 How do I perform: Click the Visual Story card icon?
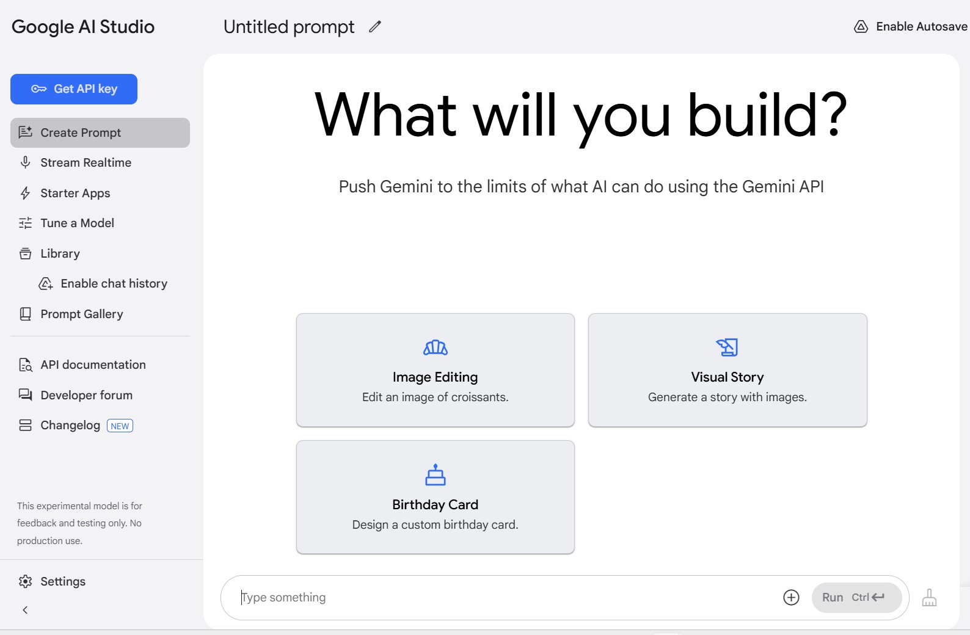pyautogui.click(x=727, y=347)
